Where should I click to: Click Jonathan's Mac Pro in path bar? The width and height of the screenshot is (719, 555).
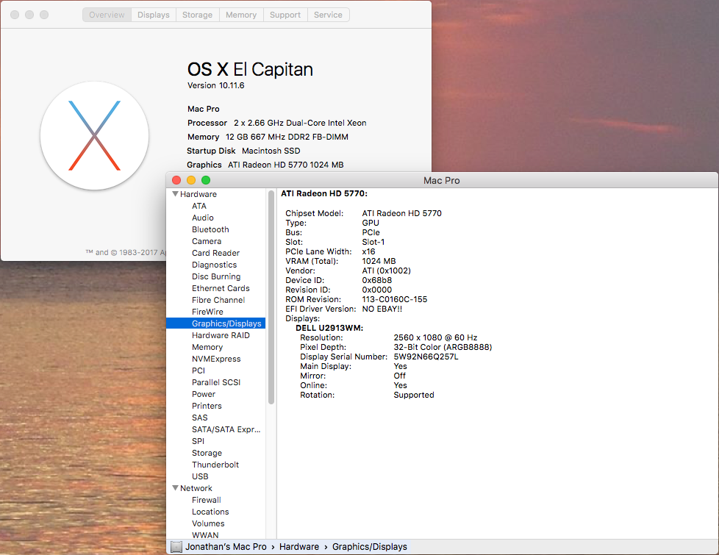[226, 547]
